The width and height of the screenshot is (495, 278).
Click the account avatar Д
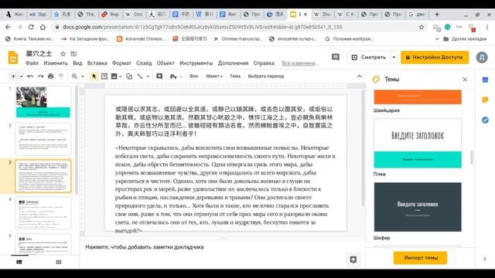pyautogui.click(x=482, y=57)
